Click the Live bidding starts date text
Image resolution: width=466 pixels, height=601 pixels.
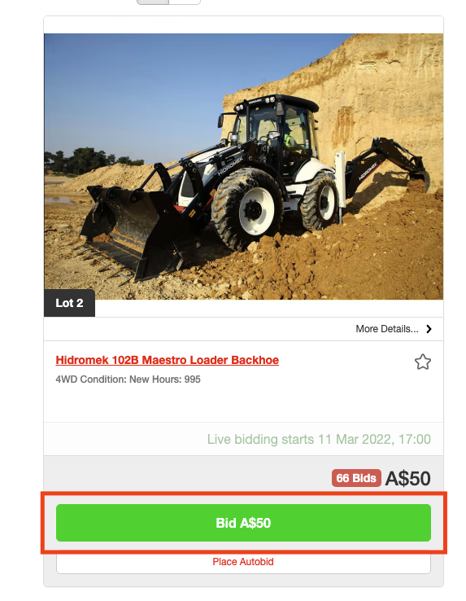coord(319,439)
